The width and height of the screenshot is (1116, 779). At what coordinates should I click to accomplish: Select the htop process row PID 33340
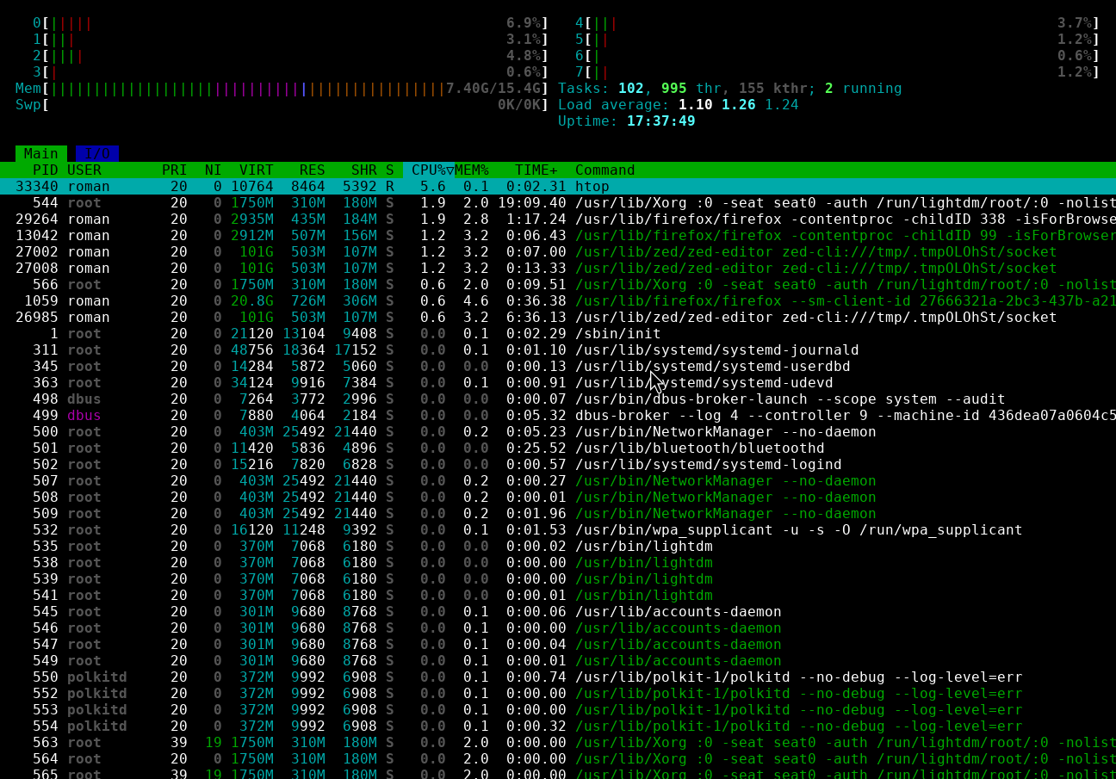click(x=344, y=187)
